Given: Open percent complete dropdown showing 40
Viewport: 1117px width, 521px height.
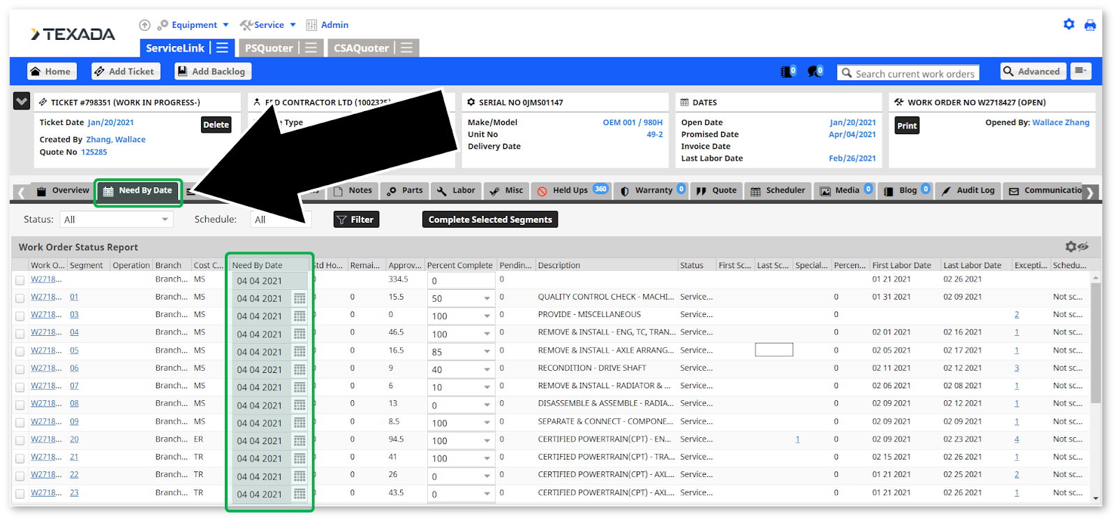Looking at the screenshot, I should click(x=487, y=369).
